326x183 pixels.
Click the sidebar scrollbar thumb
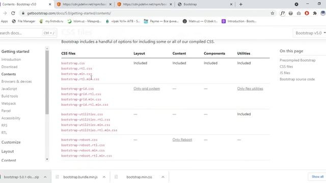[47, 82]
